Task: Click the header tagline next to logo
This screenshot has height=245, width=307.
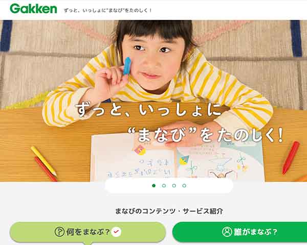Action: tap(108, 10)
